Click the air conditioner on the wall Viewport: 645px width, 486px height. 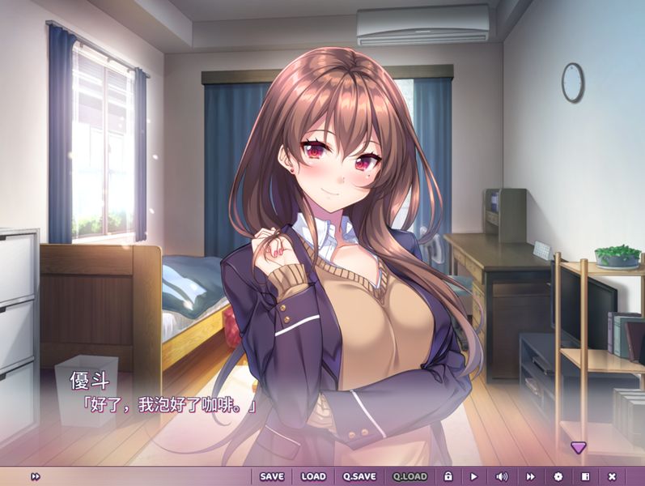pyautogui.click(x=423, y=26)
